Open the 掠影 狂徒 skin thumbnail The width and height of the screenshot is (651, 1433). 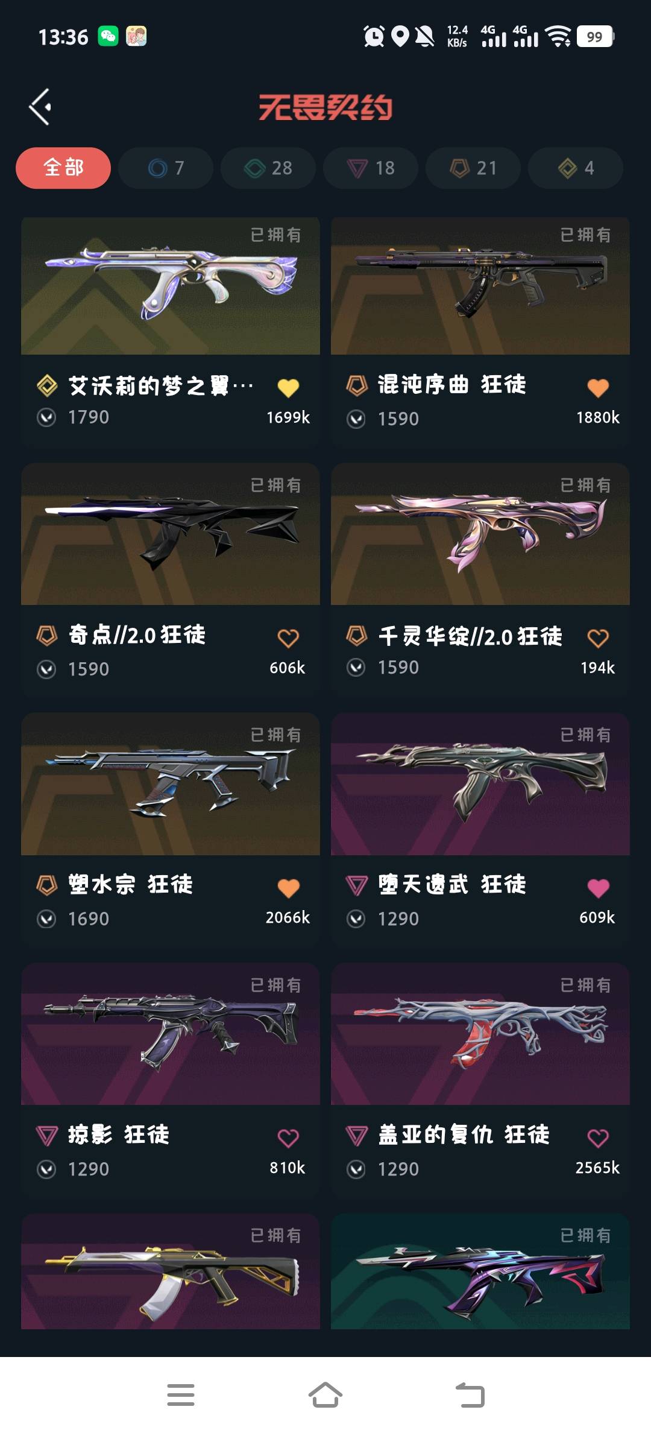coord(171,1034)
